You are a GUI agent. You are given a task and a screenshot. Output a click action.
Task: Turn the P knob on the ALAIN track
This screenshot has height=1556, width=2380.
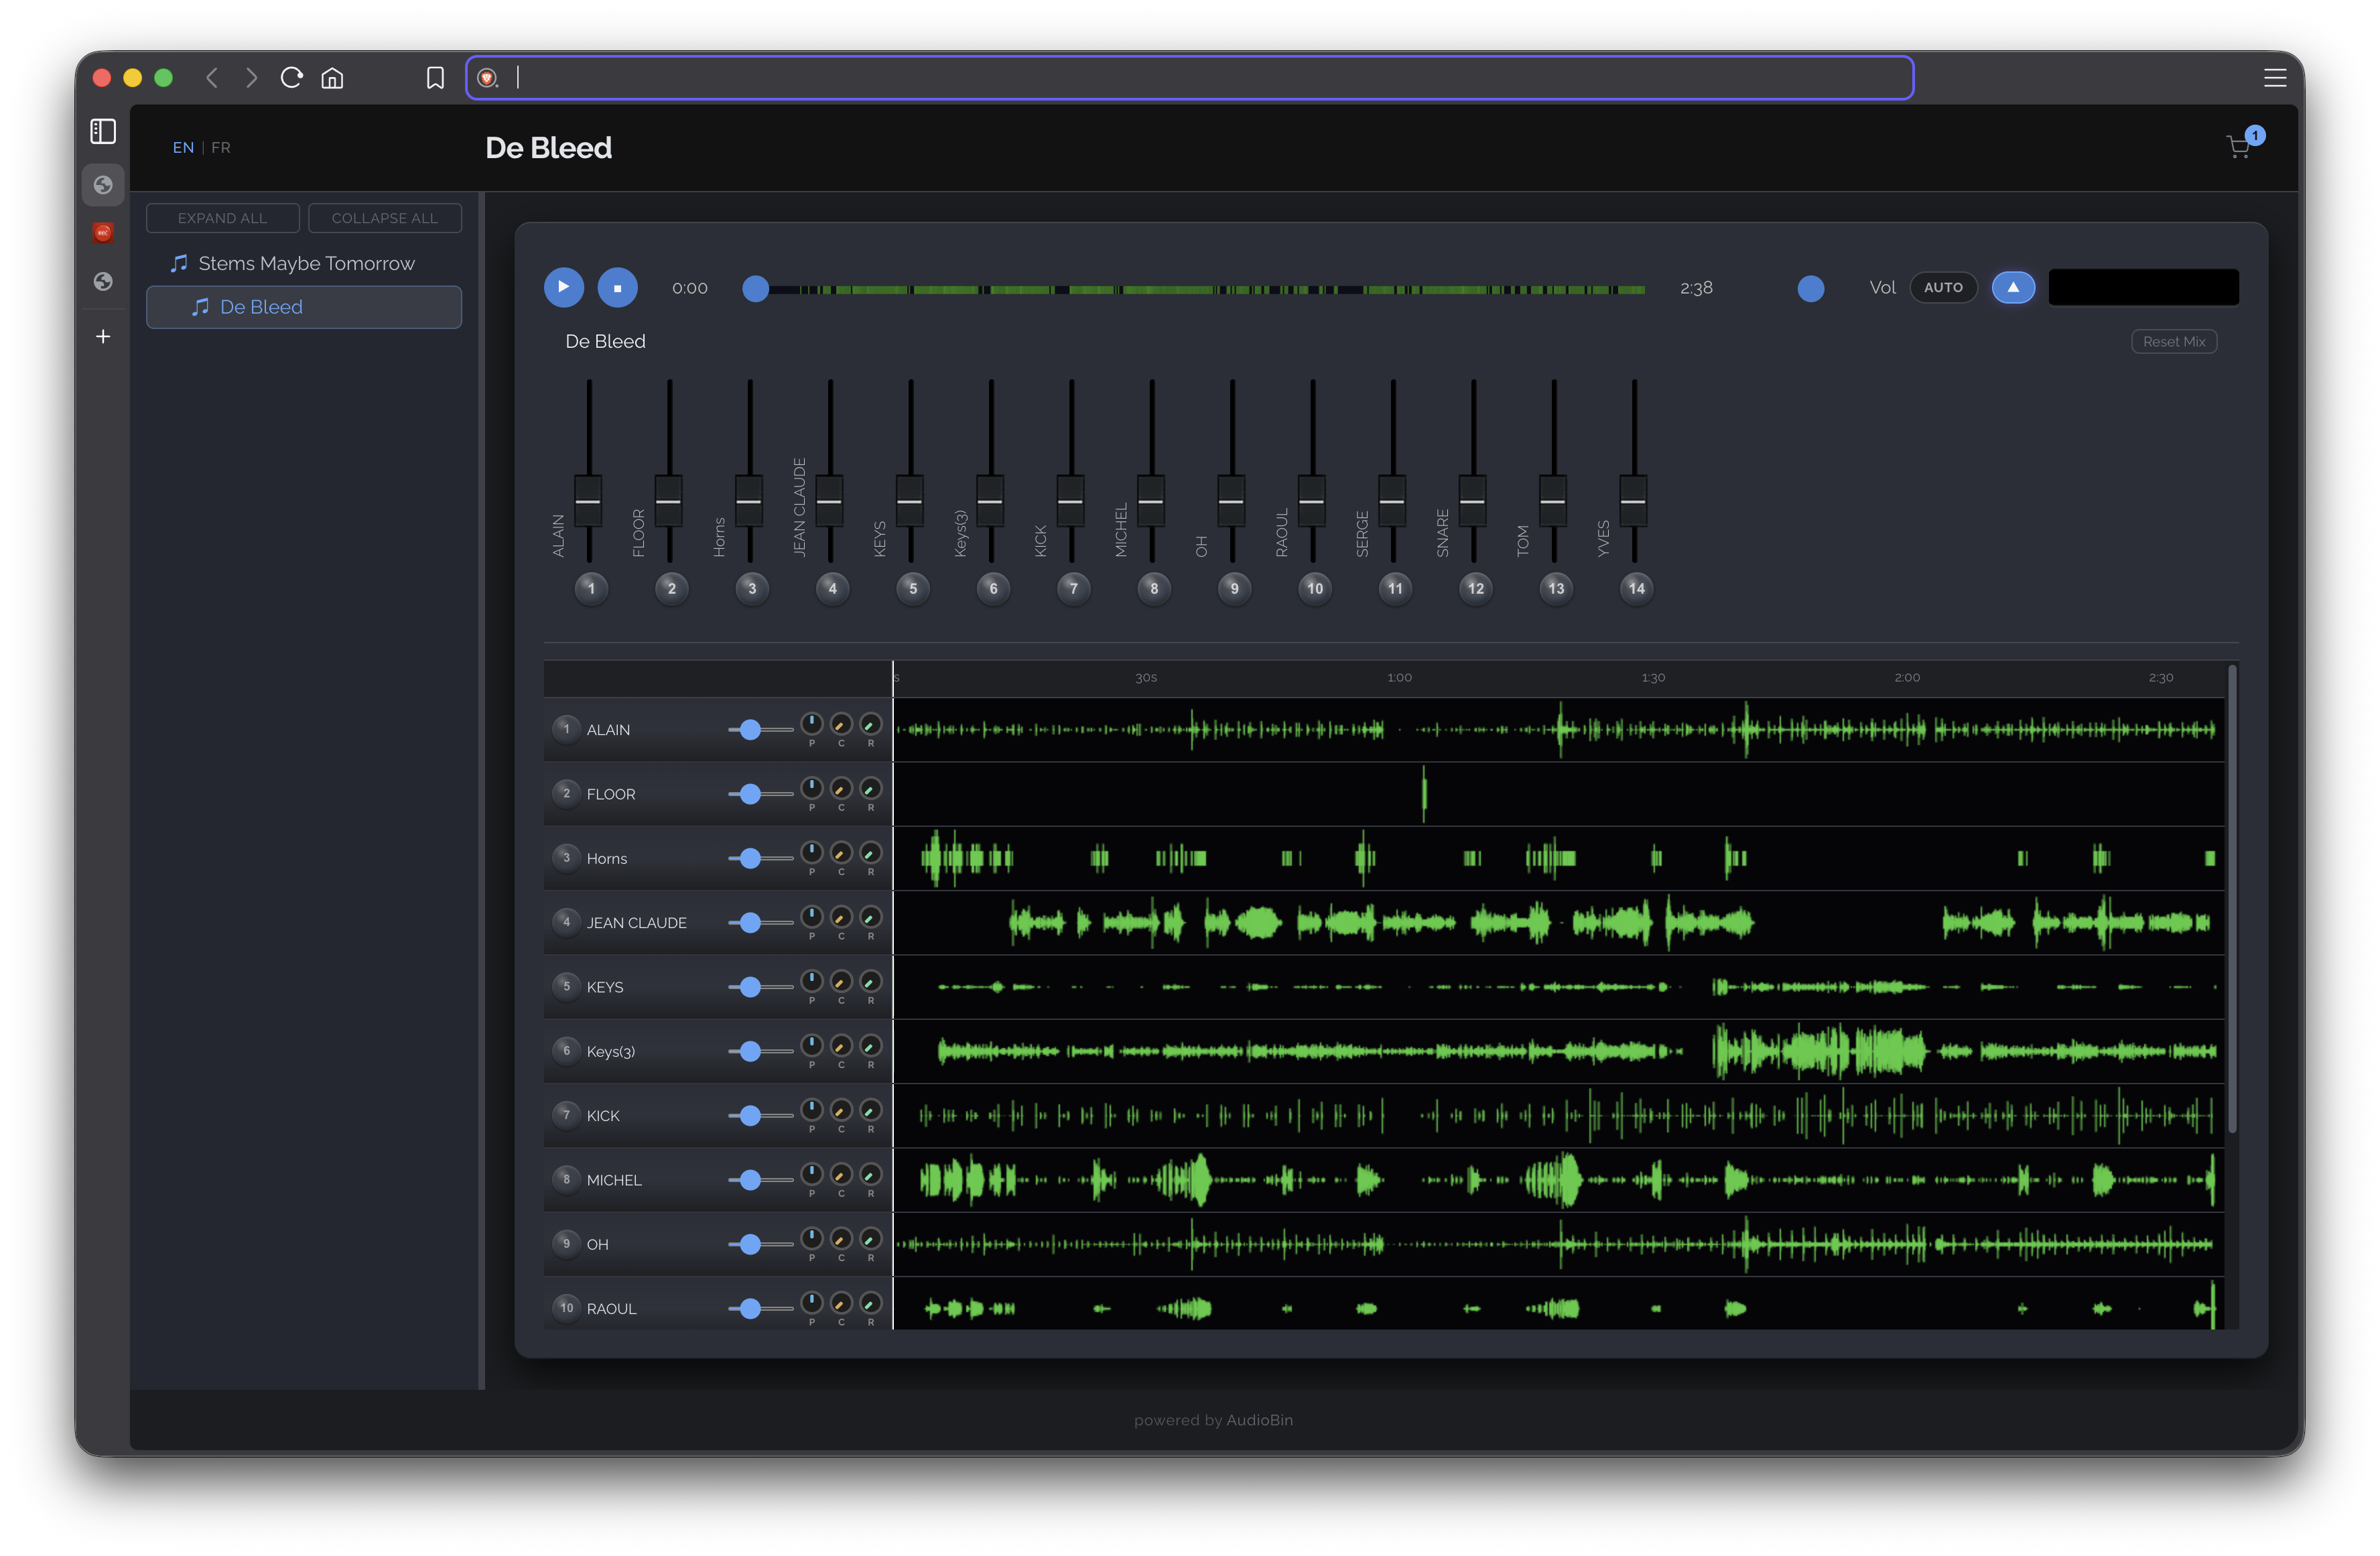pyautogui.click(x=812, y=724)
